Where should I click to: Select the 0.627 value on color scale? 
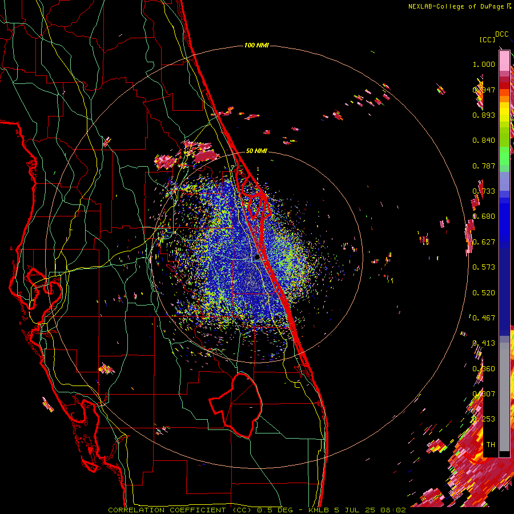pyautogui.click(x=484, y=242)
